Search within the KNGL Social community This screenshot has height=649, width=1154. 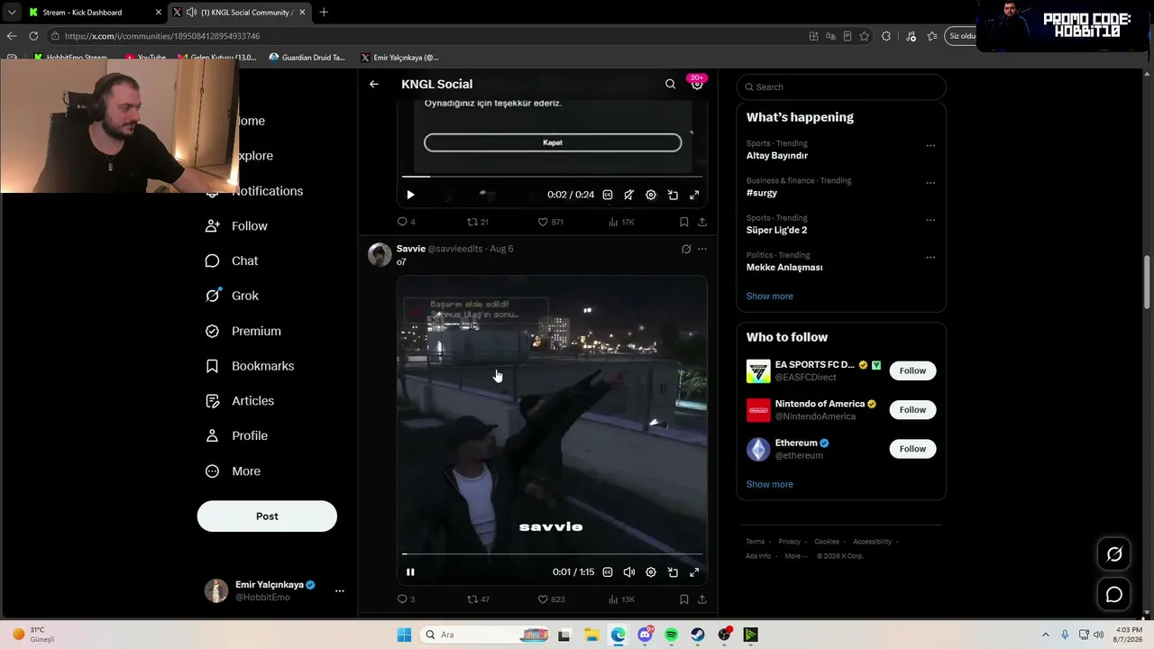(x=670, y=84)
